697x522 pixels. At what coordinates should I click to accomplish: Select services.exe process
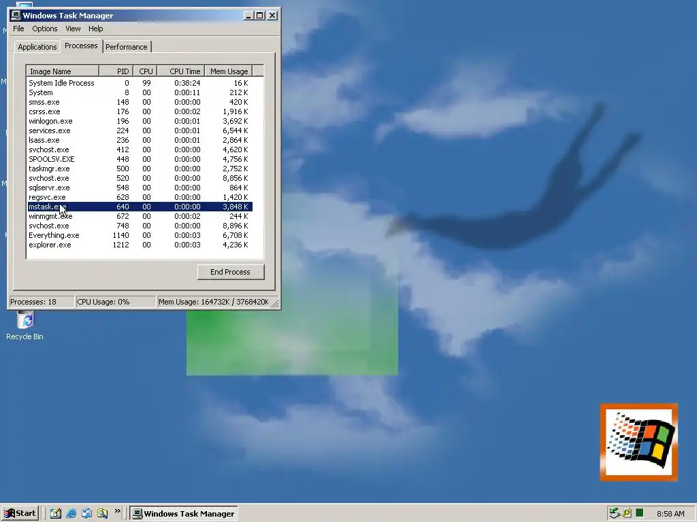pyautogui.click(x=140, y=131)
